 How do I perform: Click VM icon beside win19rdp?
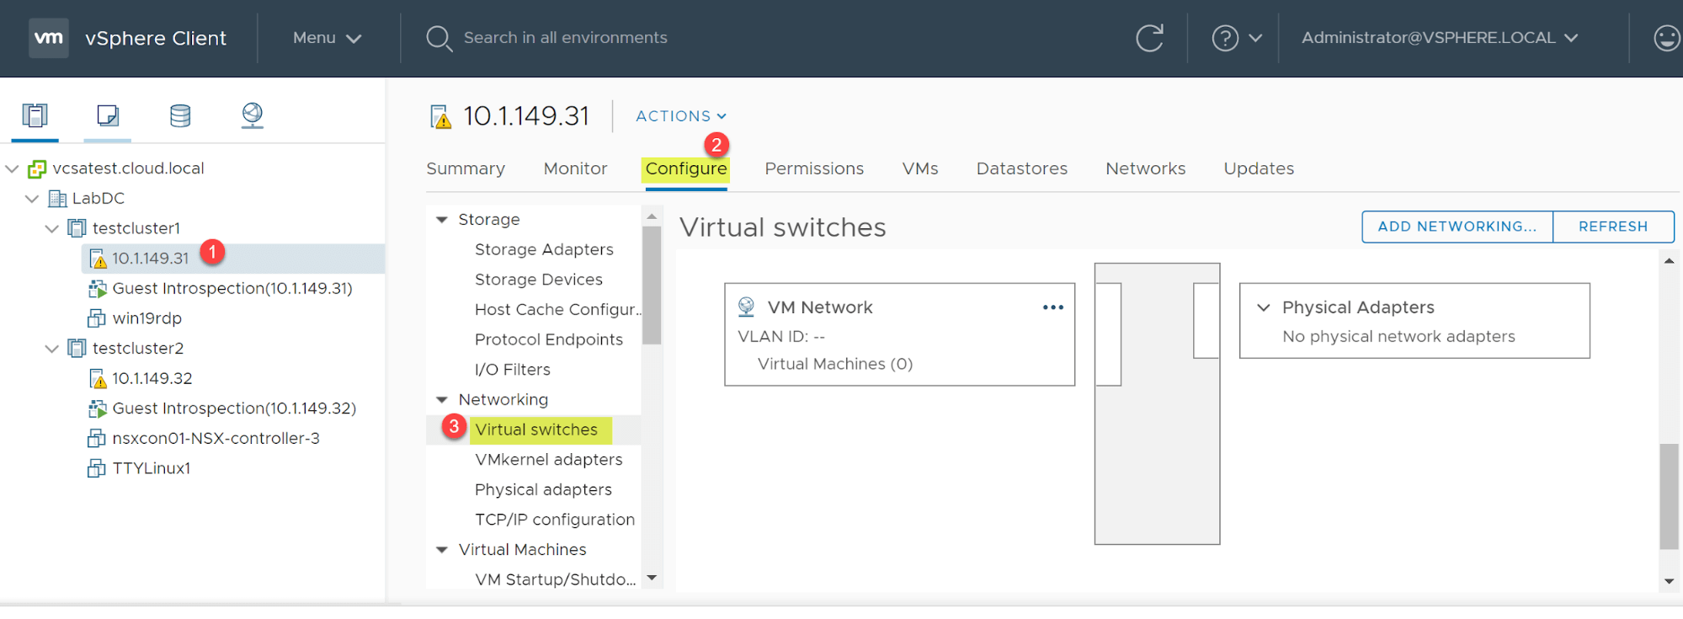click(x=97, y=318)
